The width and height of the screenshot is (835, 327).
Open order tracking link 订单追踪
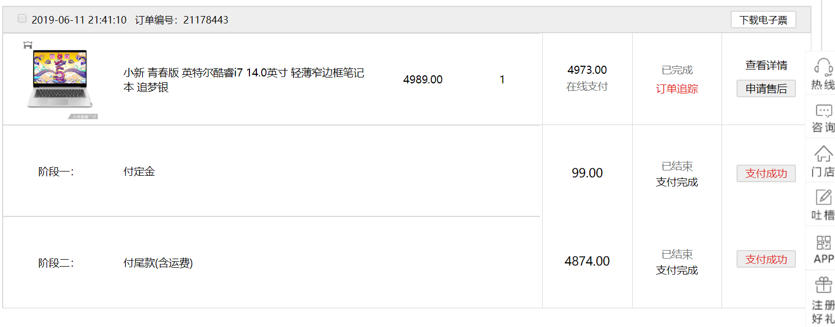coord(677,89)
